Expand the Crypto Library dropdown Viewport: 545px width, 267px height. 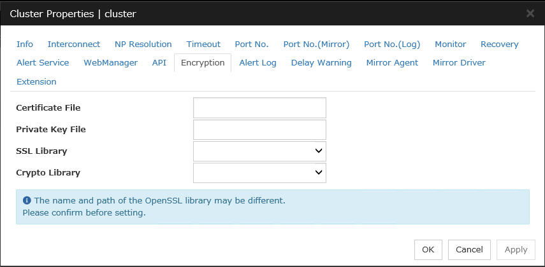(x=259, y=172)
